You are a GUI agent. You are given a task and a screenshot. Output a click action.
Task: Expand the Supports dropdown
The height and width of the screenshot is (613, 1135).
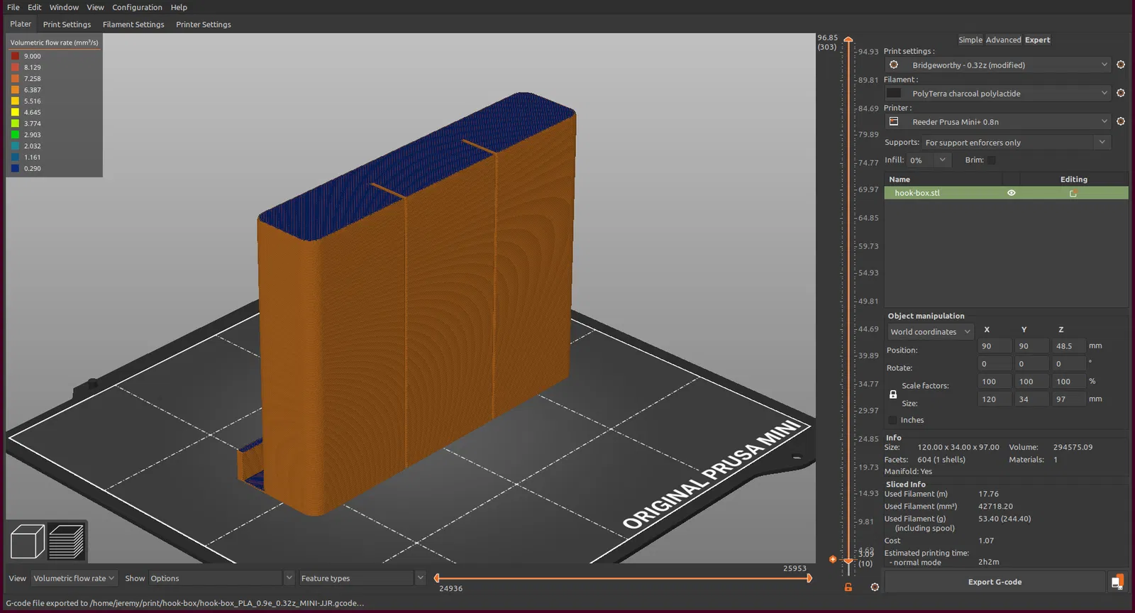[x=1102, y=142]
